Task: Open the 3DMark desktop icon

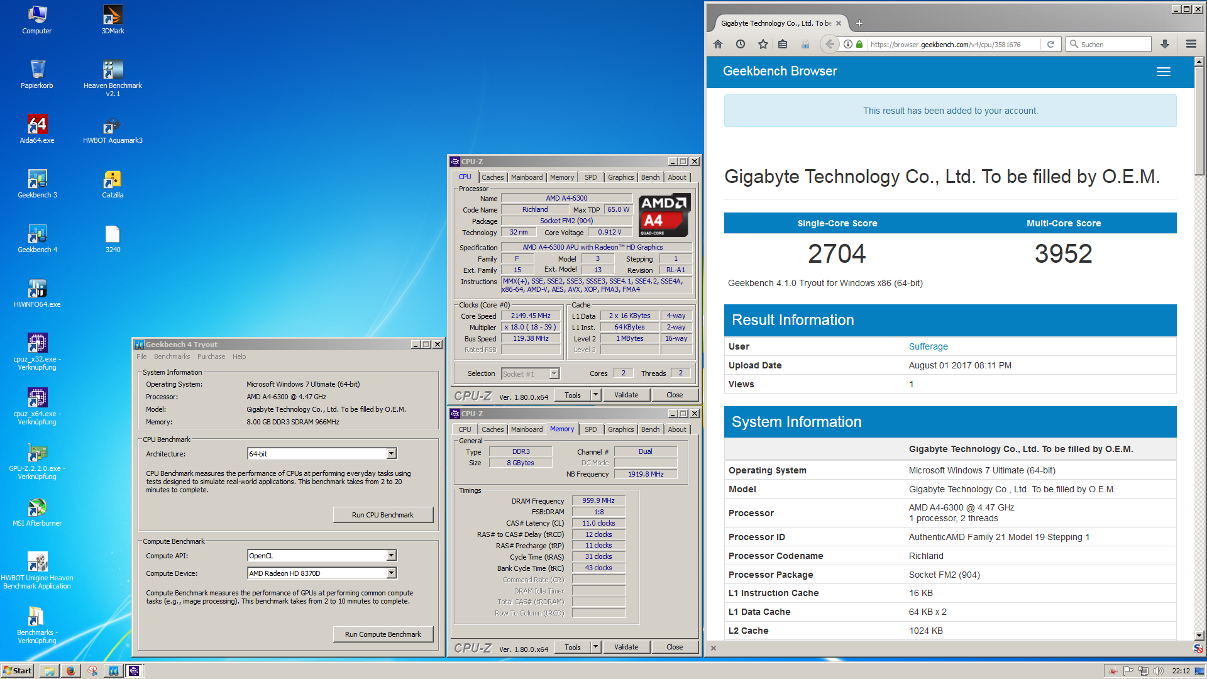Action: pos(113,19)
